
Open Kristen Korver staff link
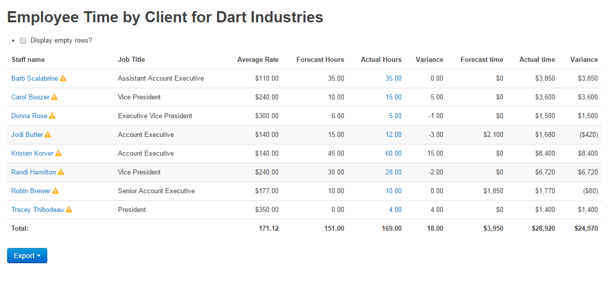tap(32, 153)
